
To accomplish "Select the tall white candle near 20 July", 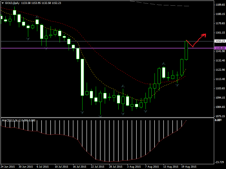I will pyautogui.click(x=82, y=77).
